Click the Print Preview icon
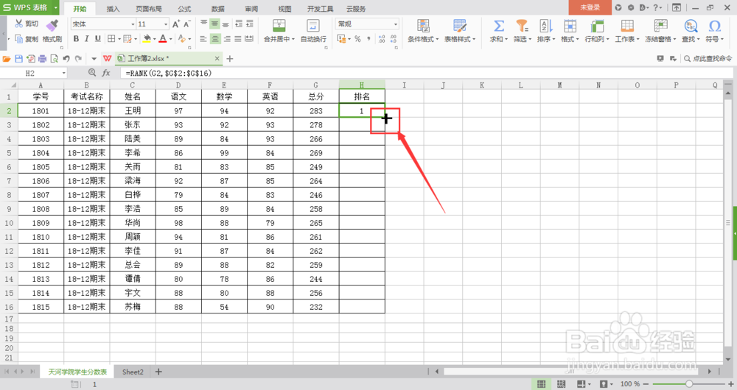737x390 pixels. point(54,59)
